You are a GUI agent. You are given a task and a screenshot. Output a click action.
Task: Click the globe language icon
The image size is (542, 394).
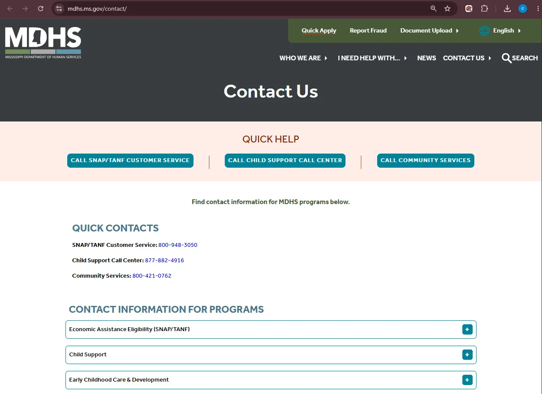[485, 31]
